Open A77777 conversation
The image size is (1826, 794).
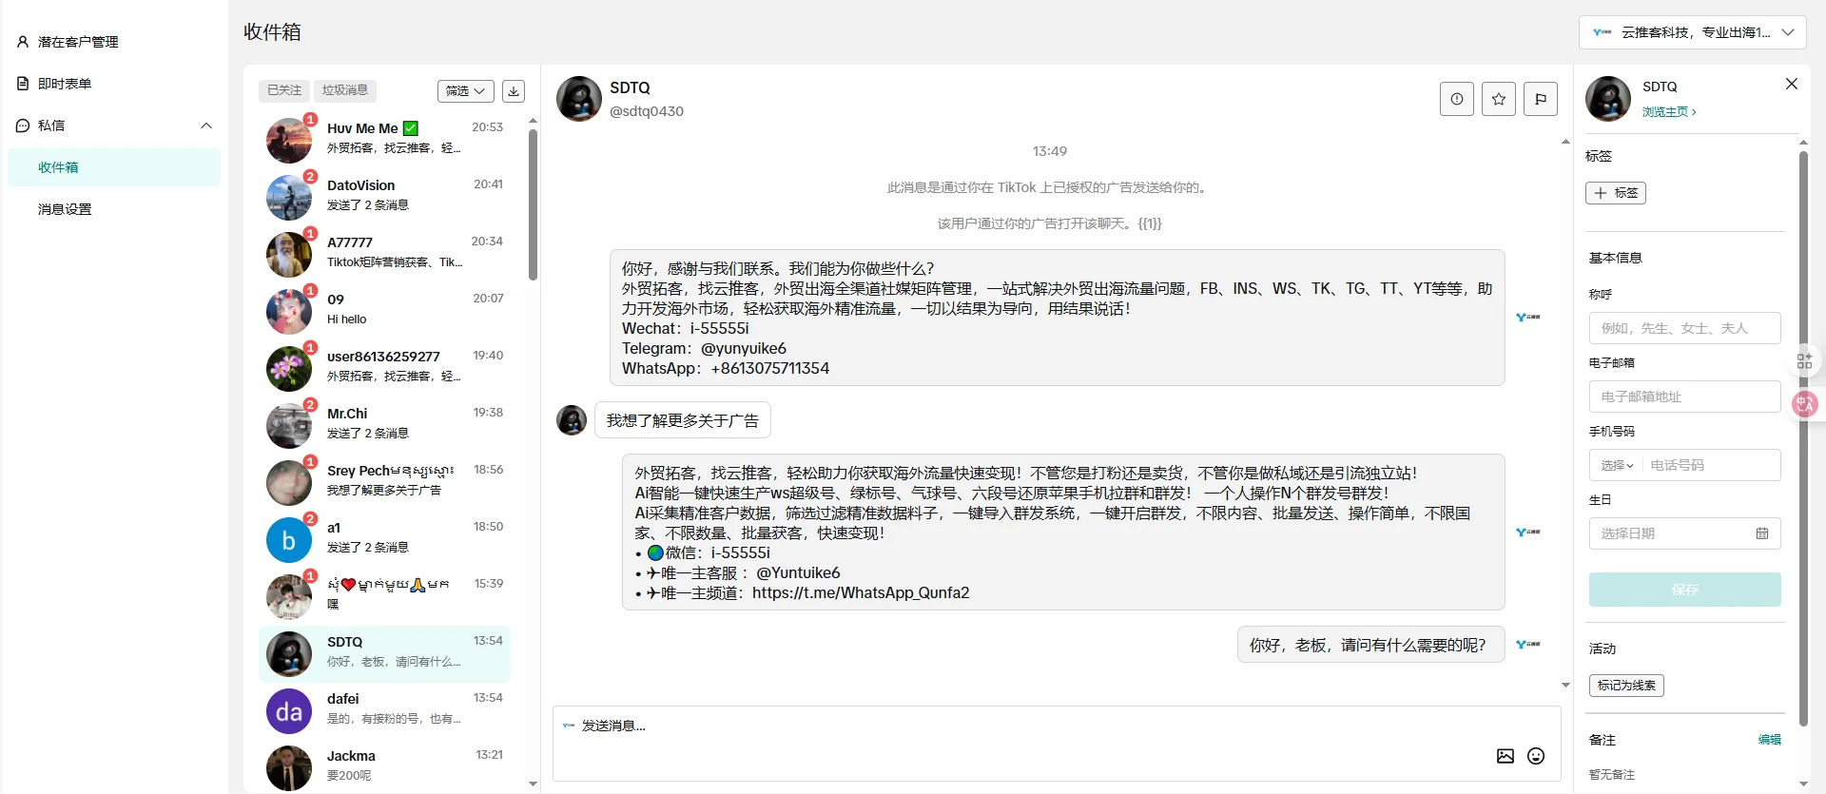[x=385, y=254]
